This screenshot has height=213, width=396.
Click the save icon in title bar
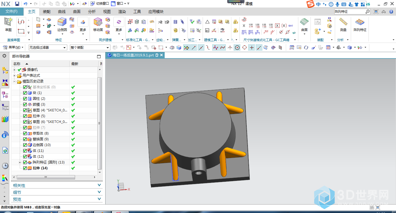coord(17,4)
